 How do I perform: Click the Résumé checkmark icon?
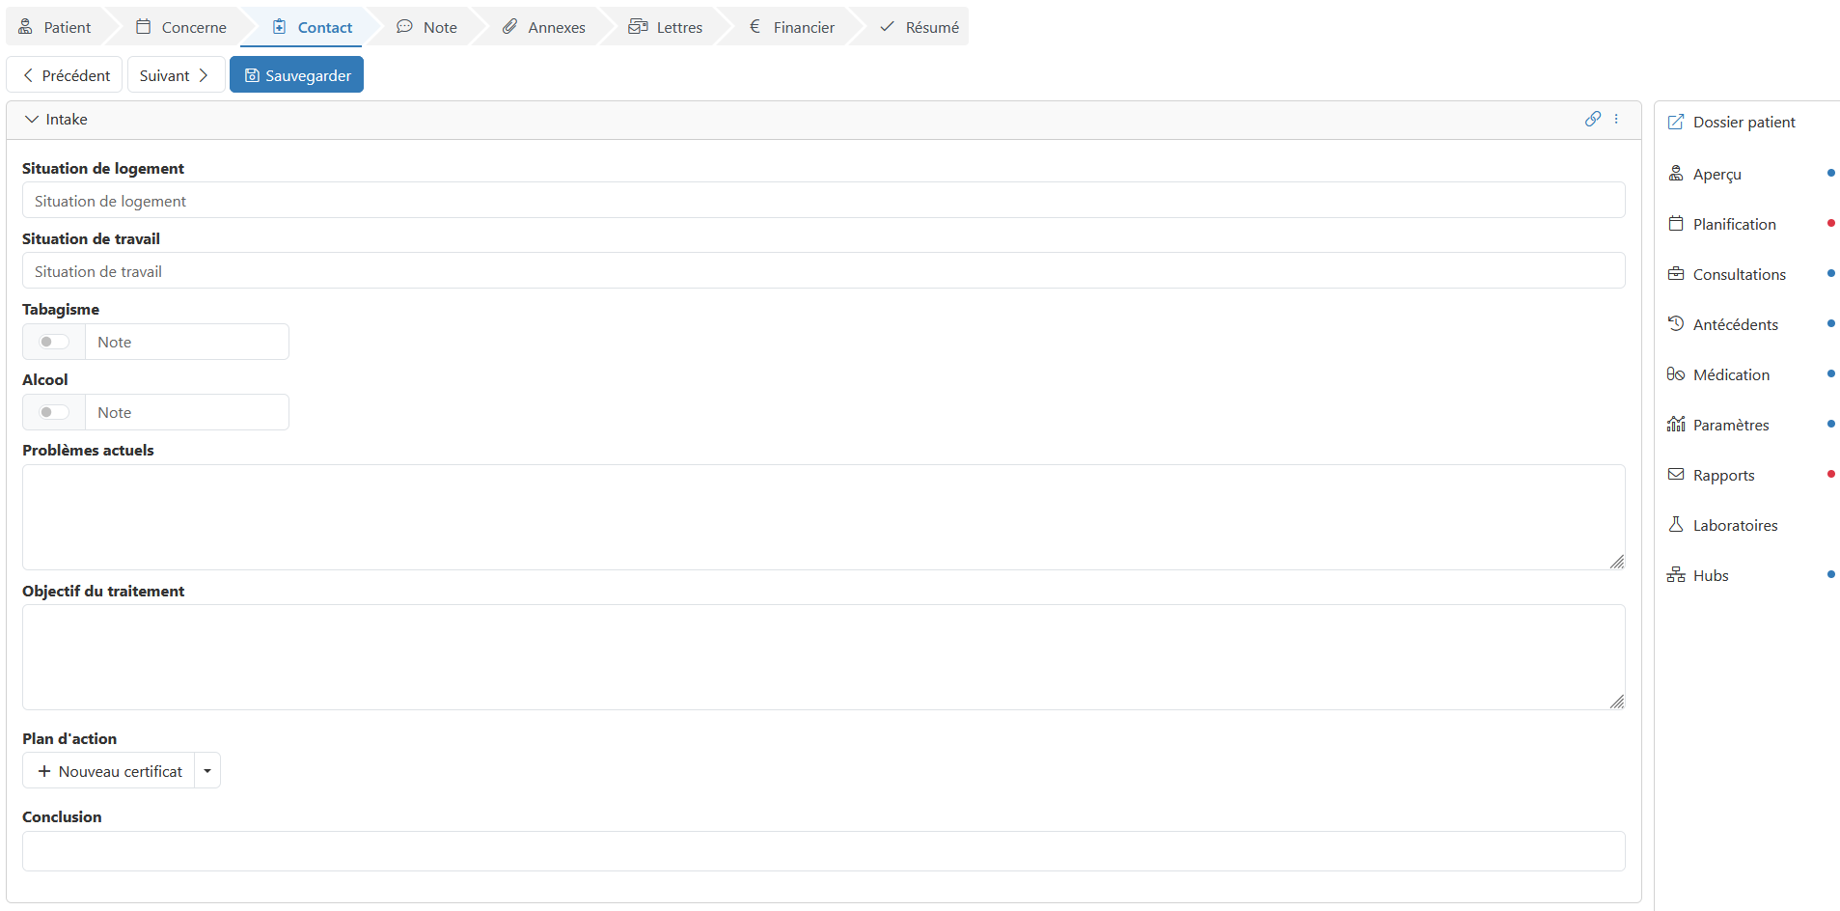887,27
